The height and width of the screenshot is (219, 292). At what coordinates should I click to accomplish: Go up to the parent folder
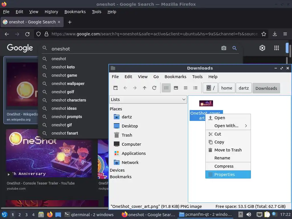tap(145, 88)
